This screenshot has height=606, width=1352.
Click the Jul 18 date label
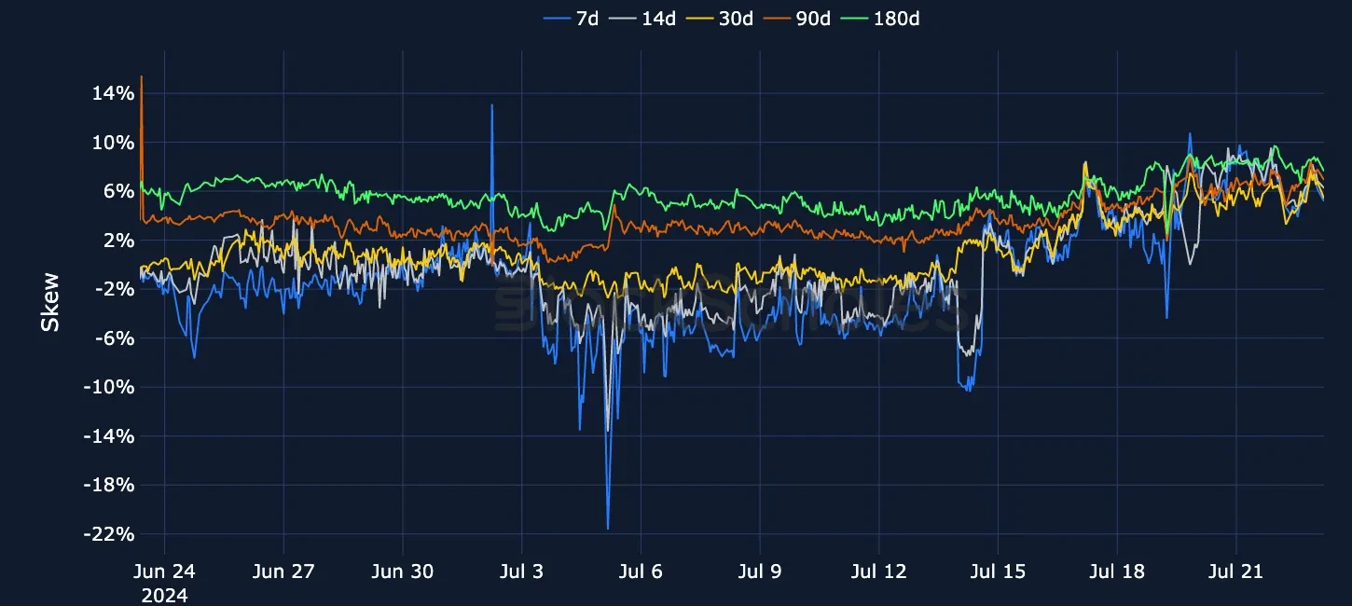pos(1117,572)
